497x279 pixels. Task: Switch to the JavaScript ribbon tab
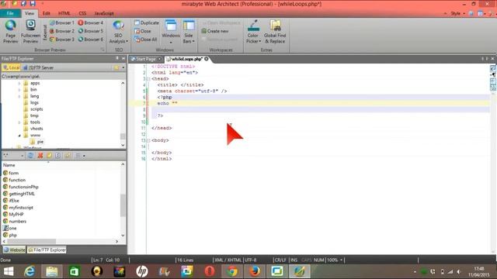[x=104, y=13]
